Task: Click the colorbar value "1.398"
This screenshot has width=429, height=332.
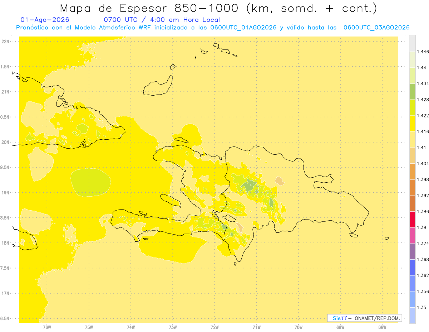Action: pos(423,179)
